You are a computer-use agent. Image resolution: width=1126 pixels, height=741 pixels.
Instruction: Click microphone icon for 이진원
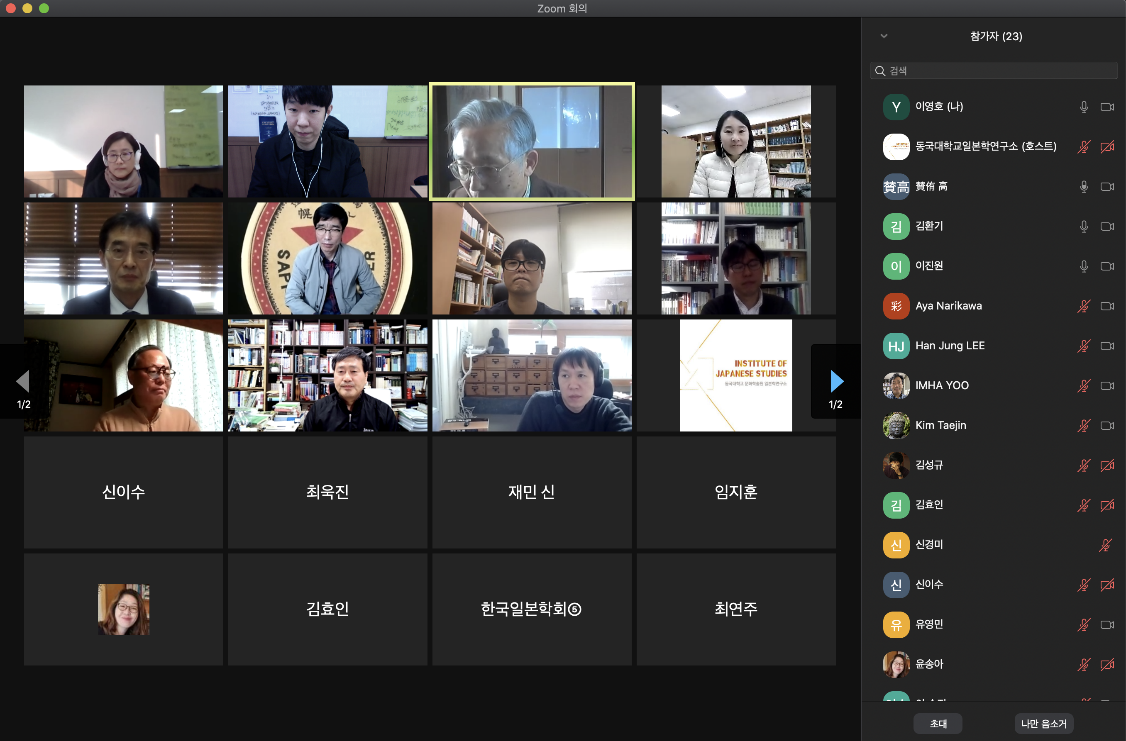click(x=1084, y=266)
